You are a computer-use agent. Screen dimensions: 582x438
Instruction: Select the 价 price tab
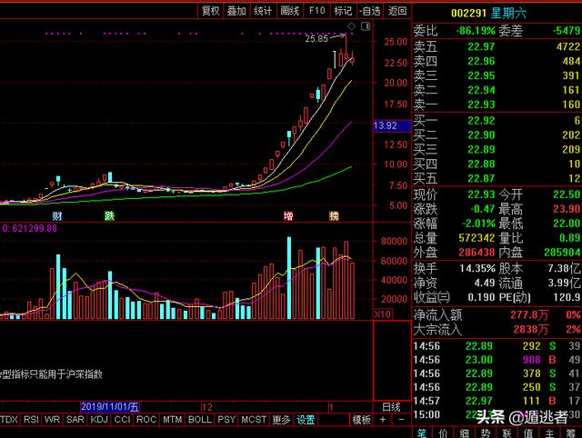[x=443, y=433]
